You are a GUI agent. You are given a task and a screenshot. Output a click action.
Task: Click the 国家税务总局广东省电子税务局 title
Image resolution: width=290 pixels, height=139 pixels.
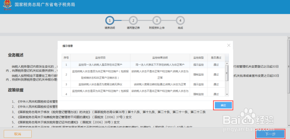pyautogui.click(x=45, y=5)
